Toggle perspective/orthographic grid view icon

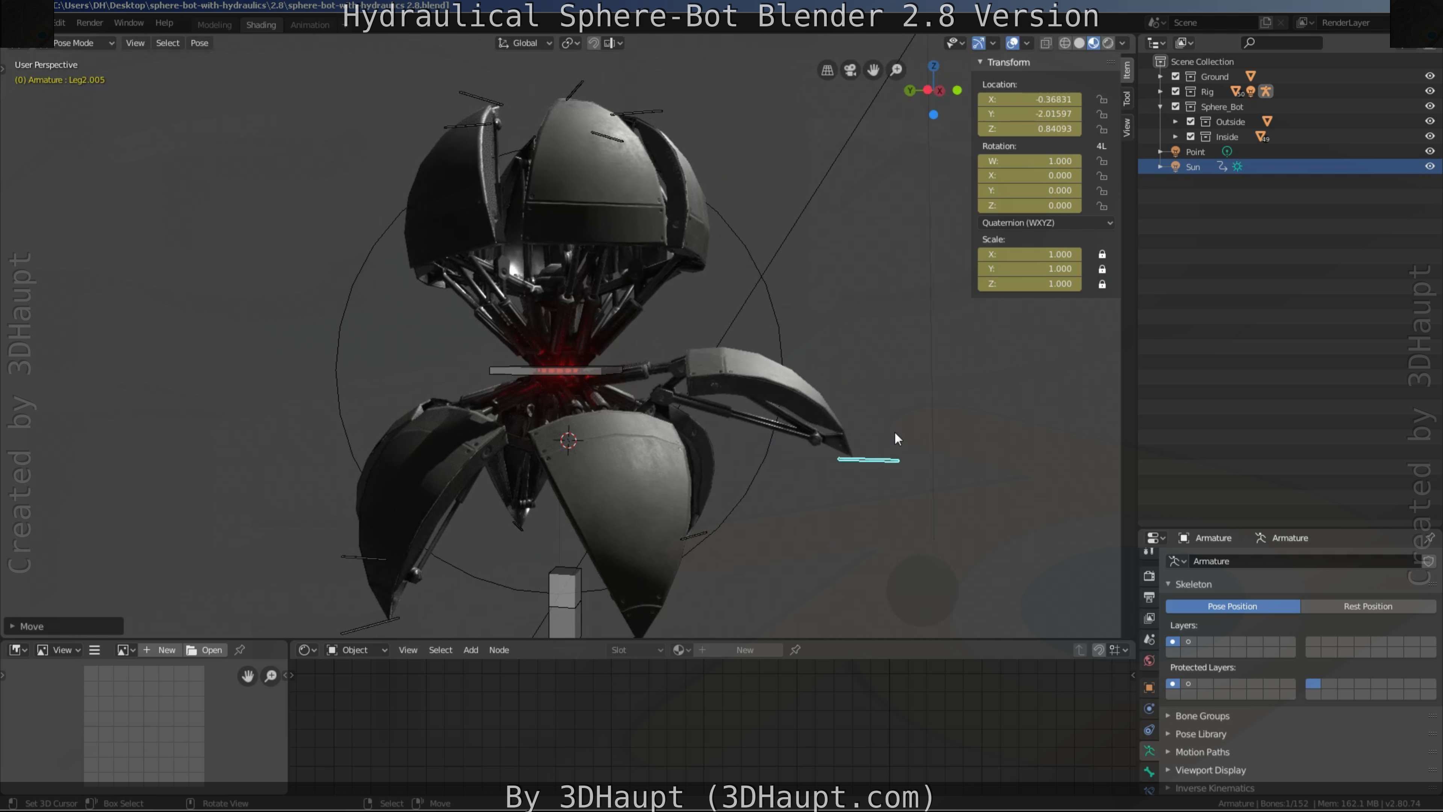click(x=827, y=70)
